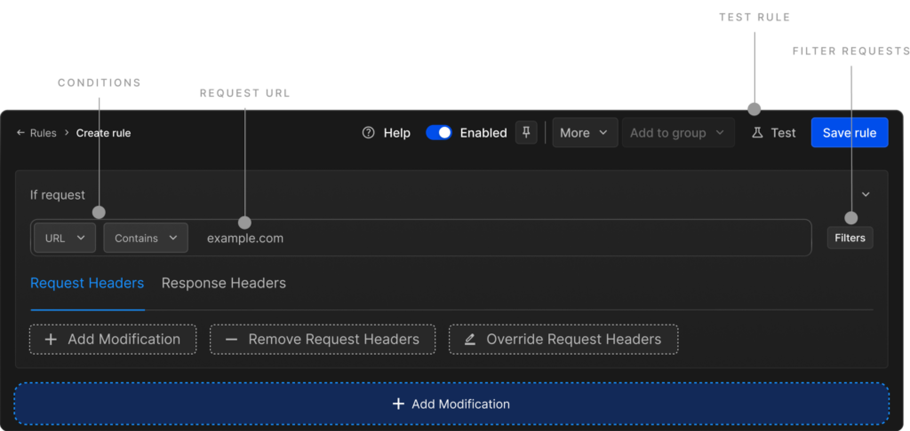Open the Filters button

pyautogui.click(x=850, y=238)
